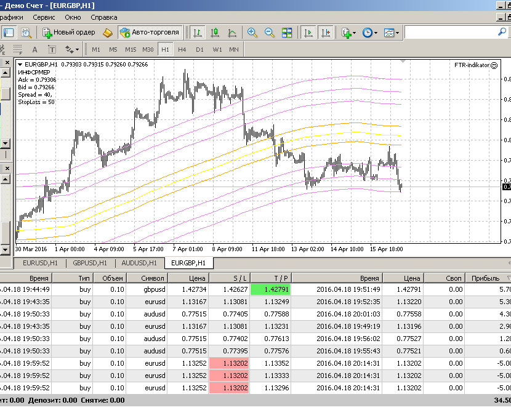Screen dimensions: 511x410
Task: Click the blue search magnifier icon
Action: [x=502, y=32]
